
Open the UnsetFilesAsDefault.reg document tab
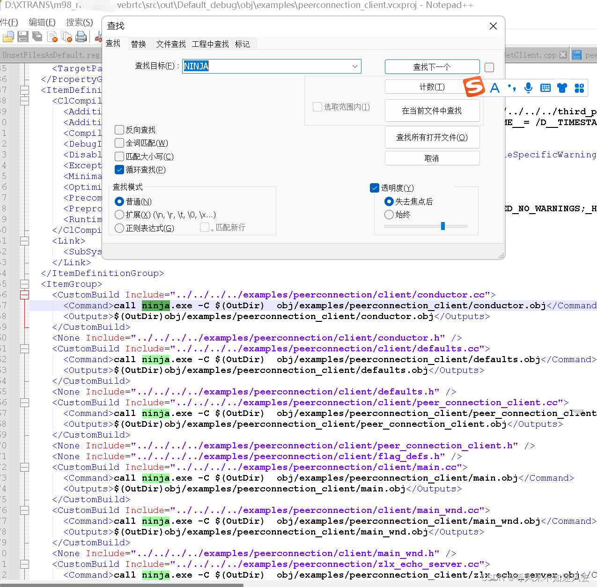click(x=51, y=55)
